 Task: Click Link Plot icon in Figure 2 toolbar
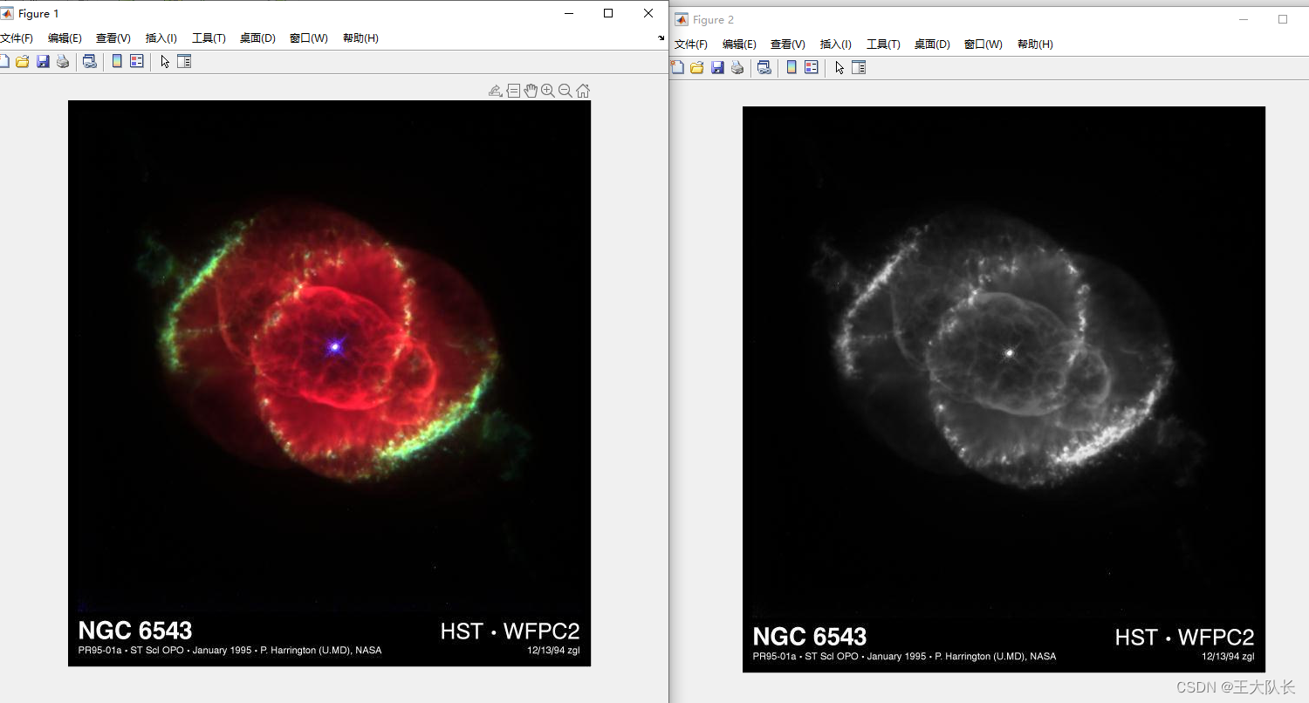[764, 68]
